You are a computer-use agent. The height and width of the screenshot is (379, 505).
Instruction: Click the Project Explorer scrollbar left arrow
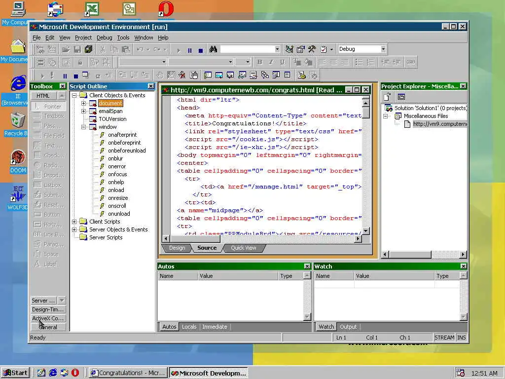tap(385, 255)
